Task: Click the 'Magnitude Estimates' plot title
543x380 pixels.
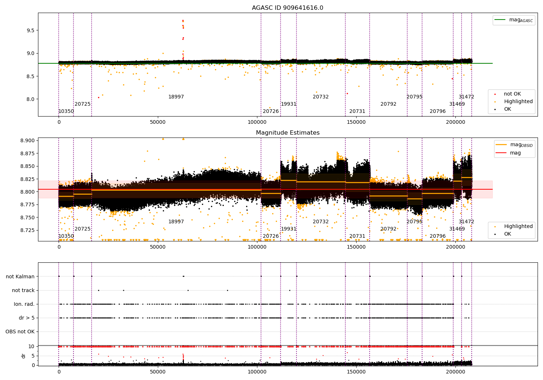Action: click(x=287, y=133)
